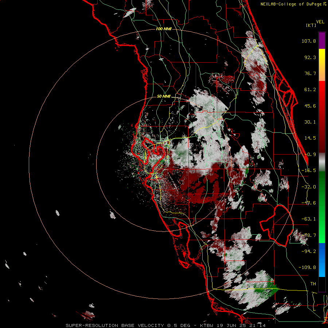Image resolution: width=328 pixels, height=328 pixels.
Task: Click the -47.6 scale value
Action: tap(309, 203)
